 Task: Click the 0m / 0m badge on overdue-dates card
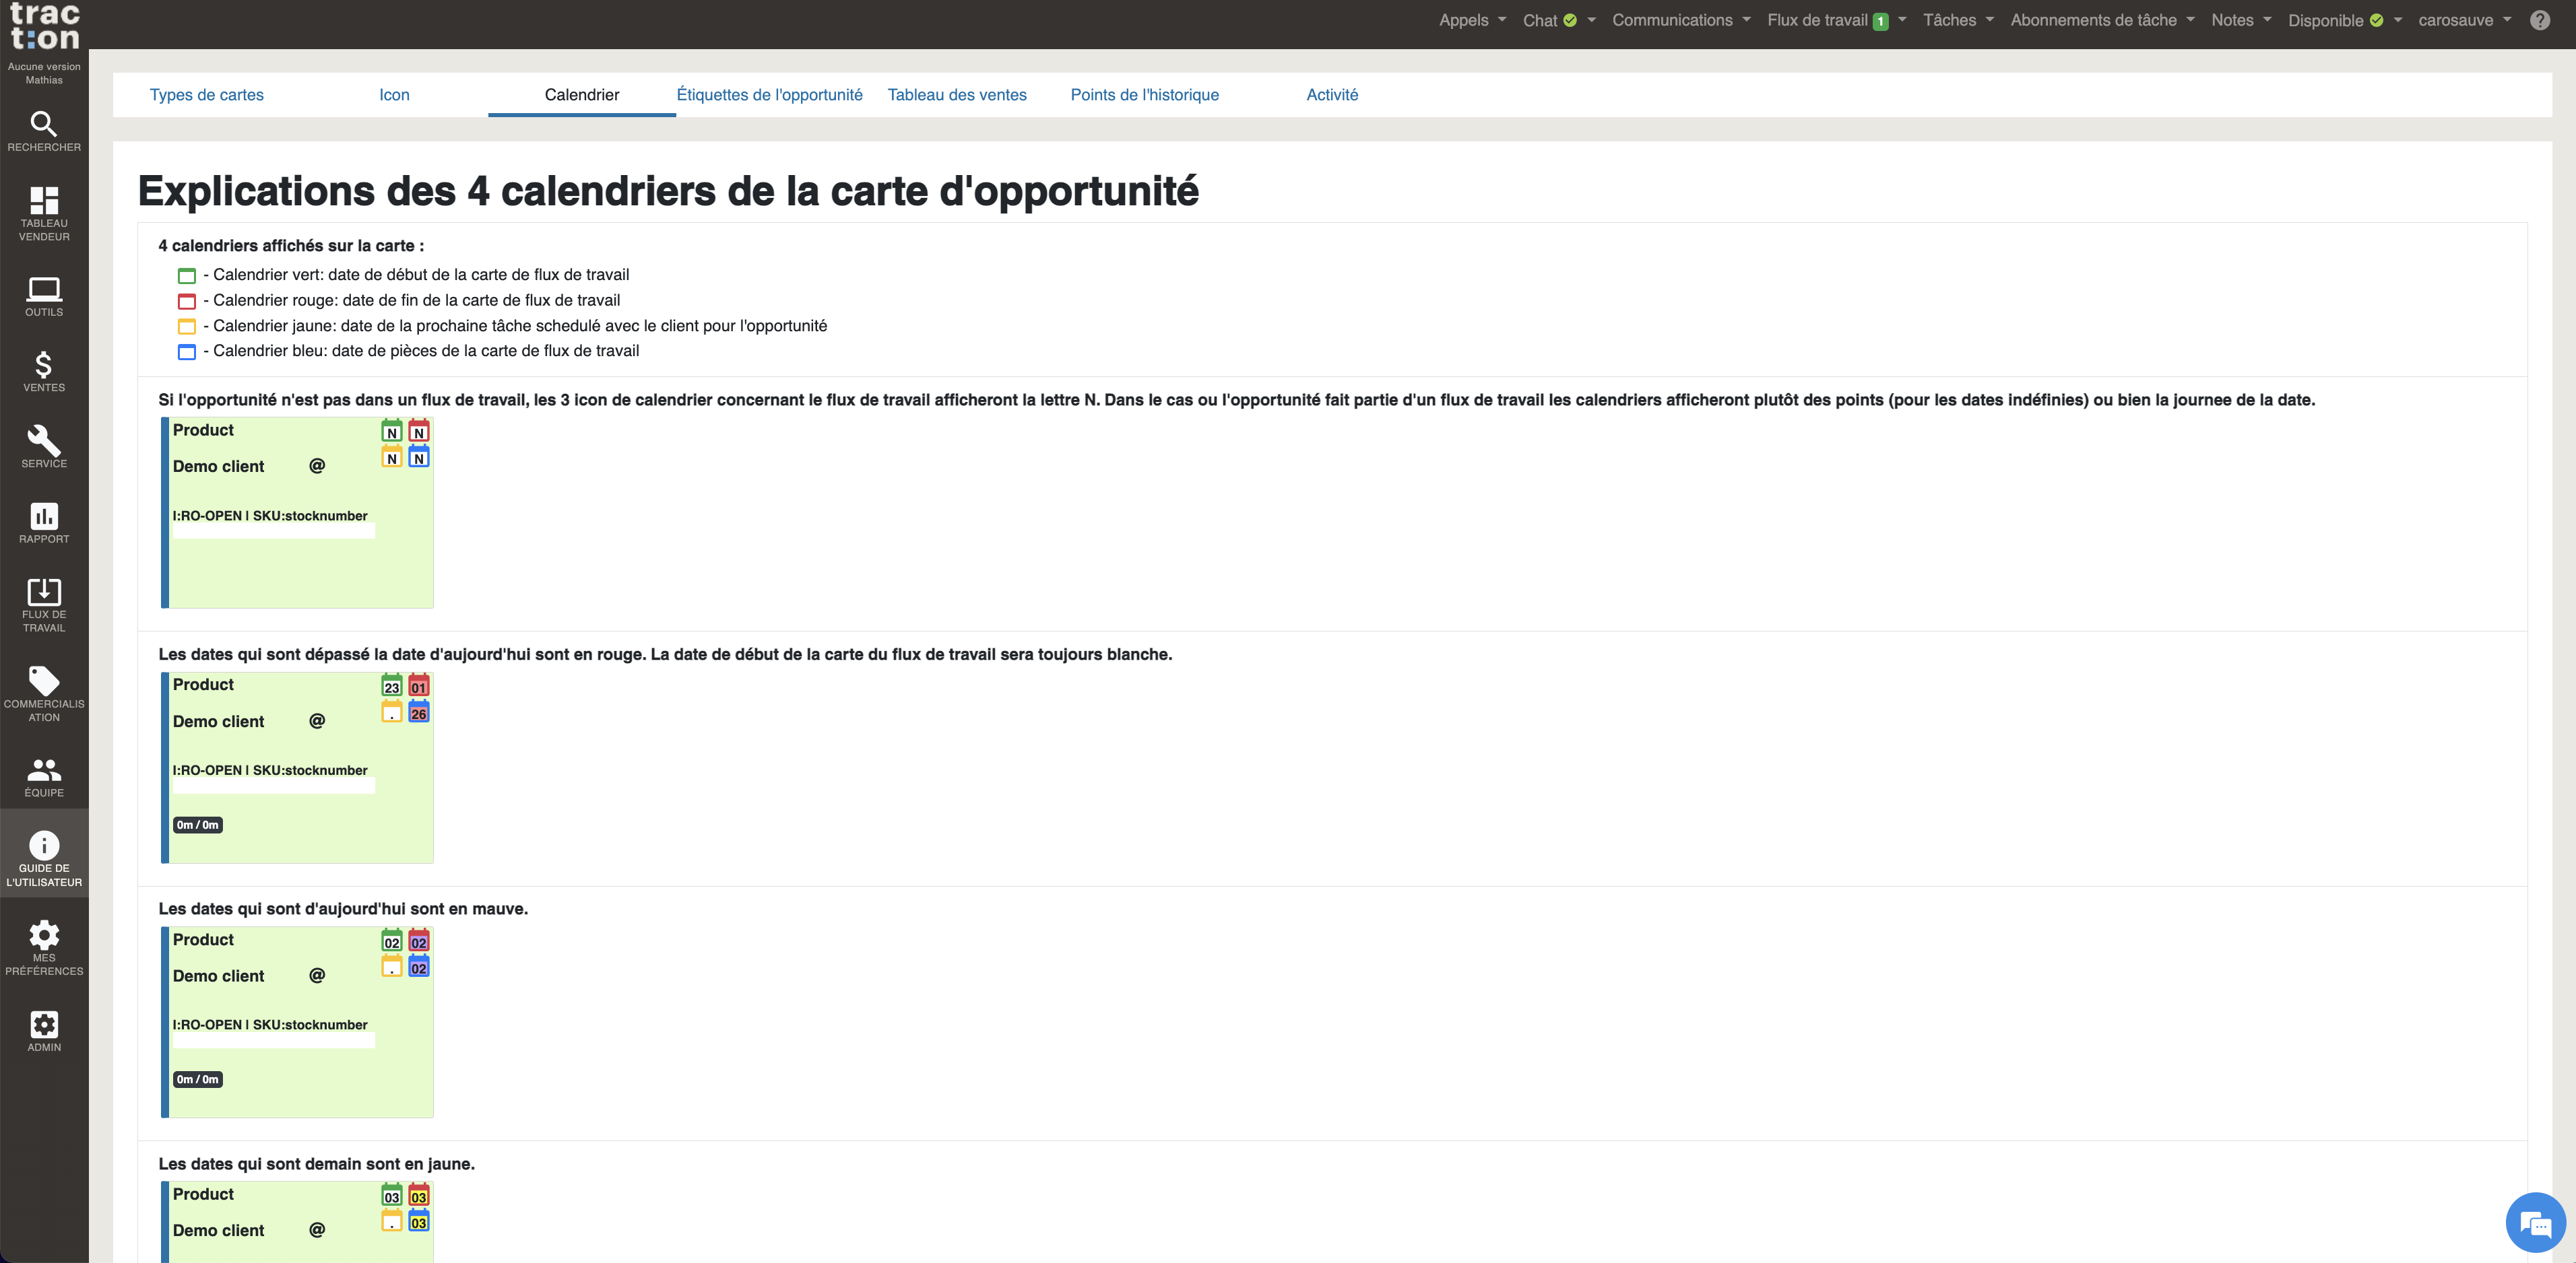(198, 825)
